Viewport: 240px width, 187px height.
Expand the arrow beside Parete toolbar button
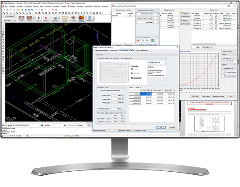coord(34,18)
